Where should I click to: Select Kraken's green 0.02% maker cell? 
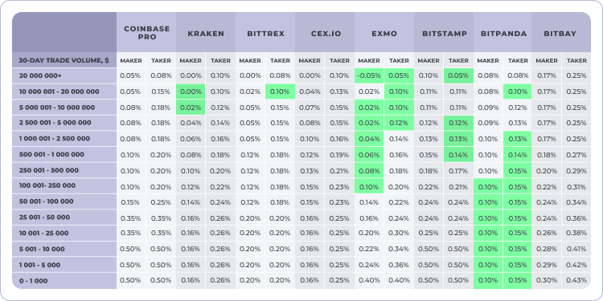pos(191,108)
